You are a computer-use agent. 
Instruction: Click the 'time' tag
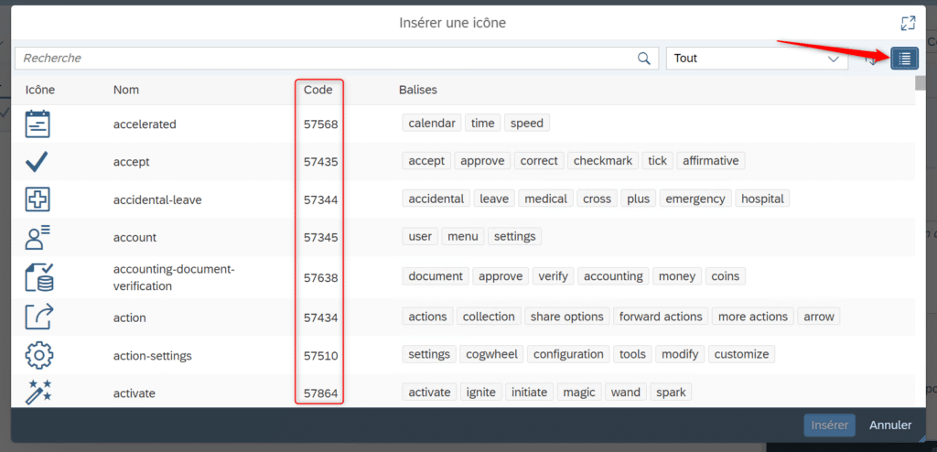pos(483,124)
